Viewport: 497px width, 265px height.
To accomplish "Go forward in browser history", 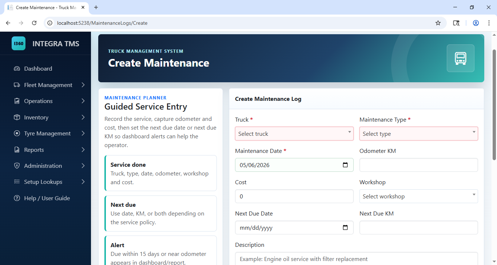I will pos(21,23).
